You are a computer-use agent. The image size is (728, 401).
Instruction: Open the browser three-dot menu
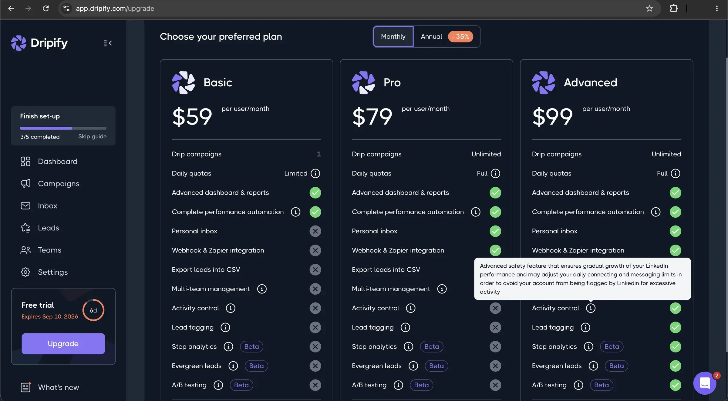tap(717, 8)
